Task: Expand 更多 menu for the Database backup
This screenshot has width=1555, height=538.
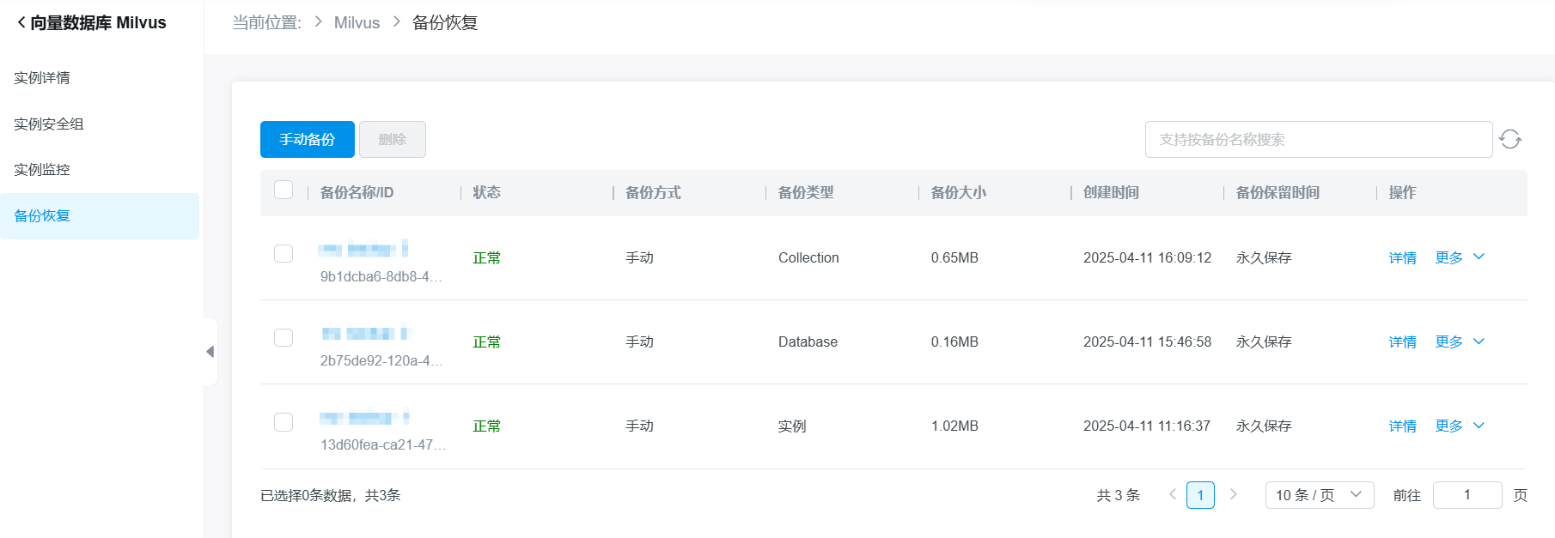Action: 1460,342
